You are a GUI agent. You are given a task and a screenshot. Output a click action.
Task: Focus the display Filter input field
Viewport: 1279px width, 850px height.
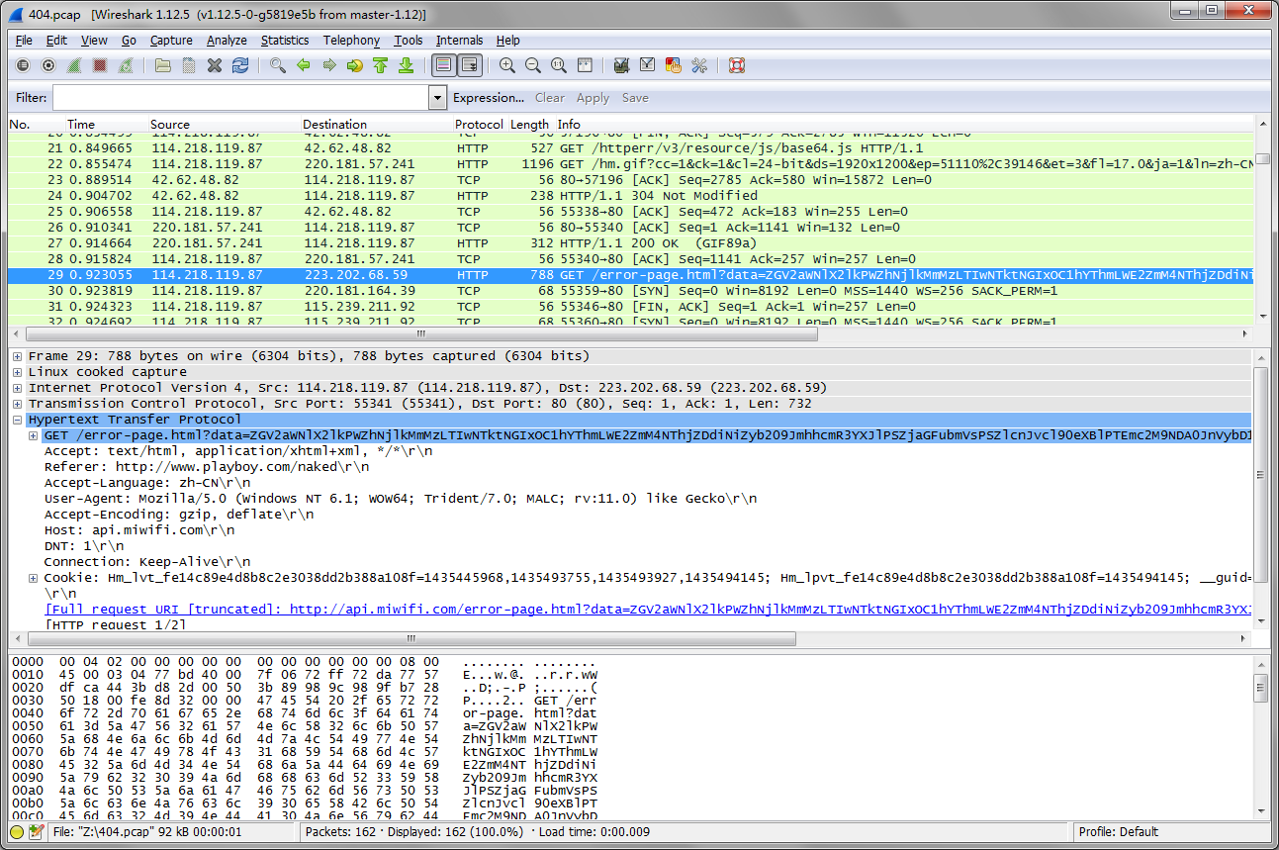tap(240, 98)
